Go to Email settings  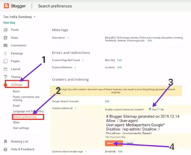tap(16, 106)
